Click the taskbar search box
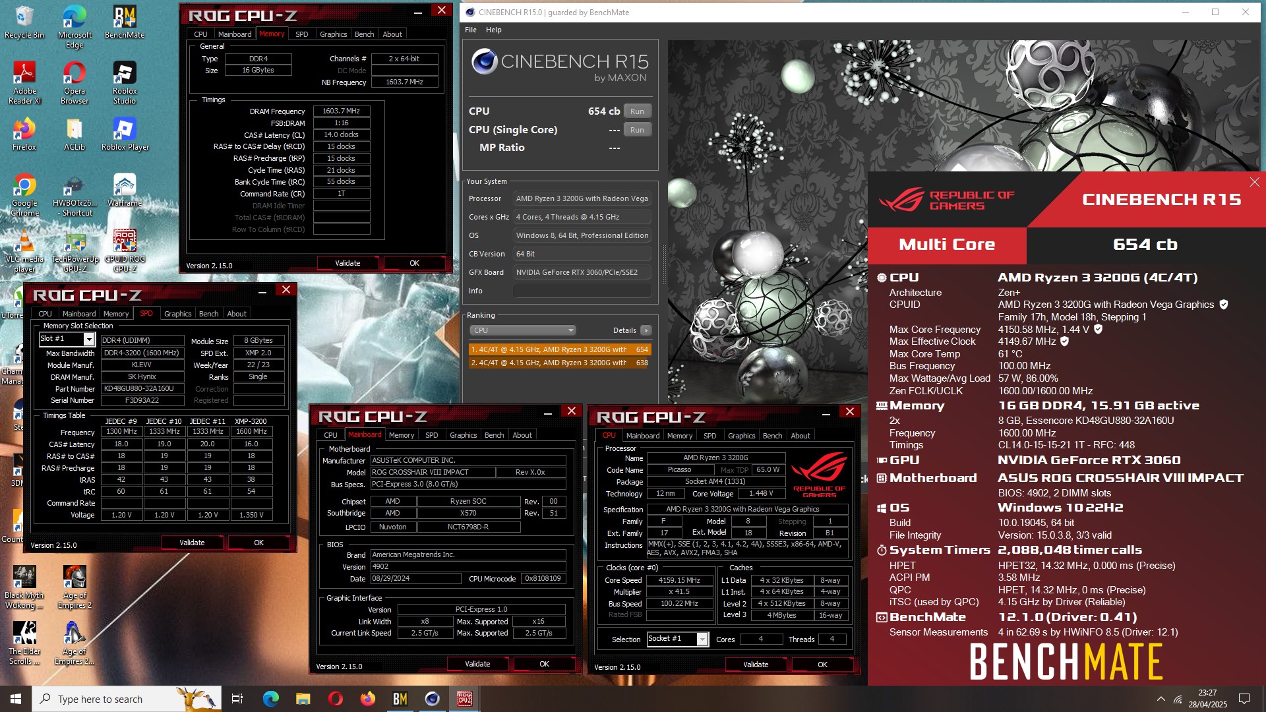1266x712 pixels. pos(125,699)
